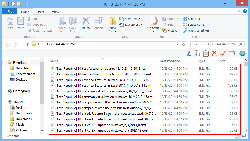Viewport: 250px width, 141px height.
Task: Collapse the ribbon with the chevron
Action: pos(239,11)
